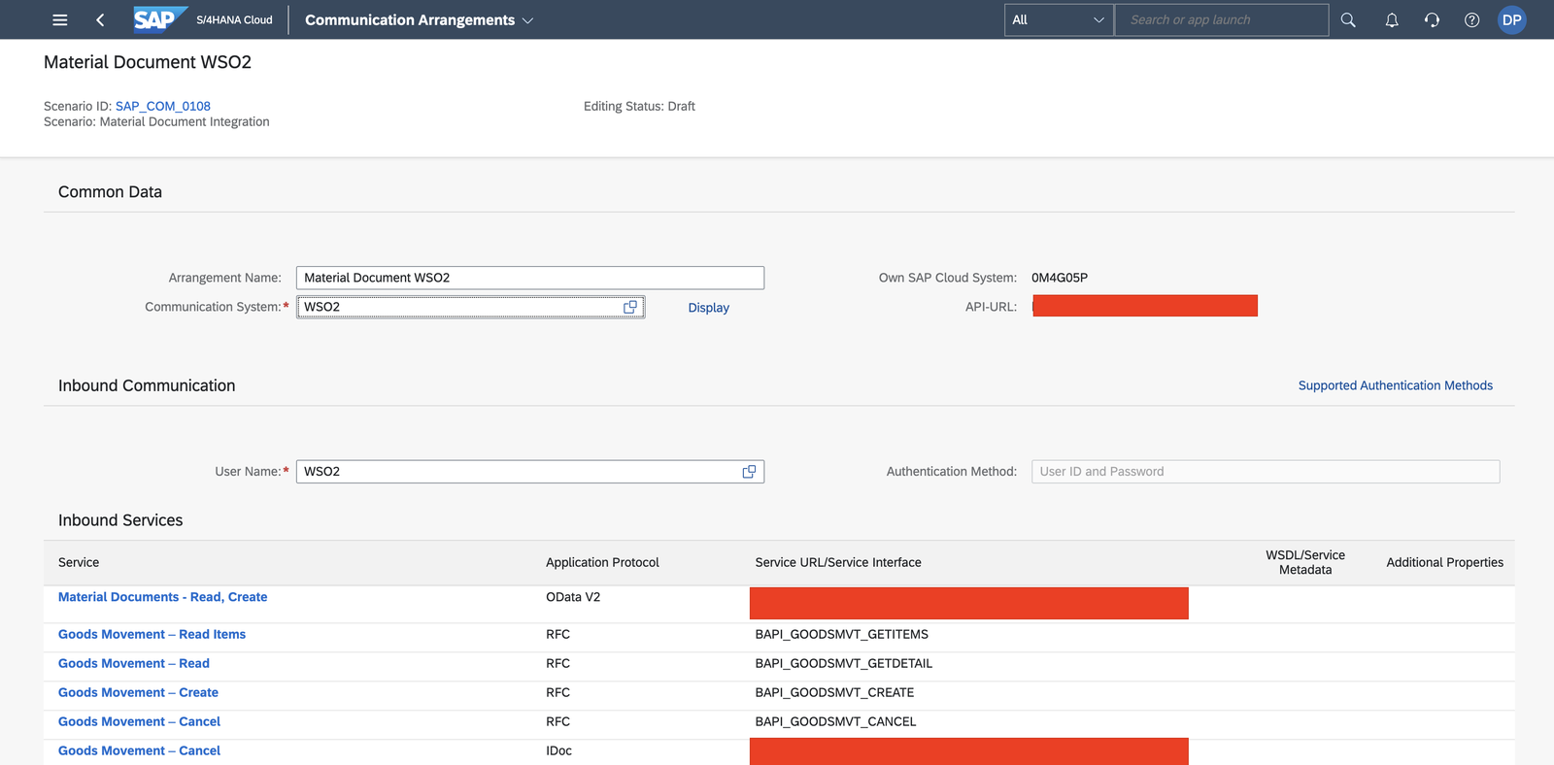Click the IDoc protocol cell

(x=558, y=750)
